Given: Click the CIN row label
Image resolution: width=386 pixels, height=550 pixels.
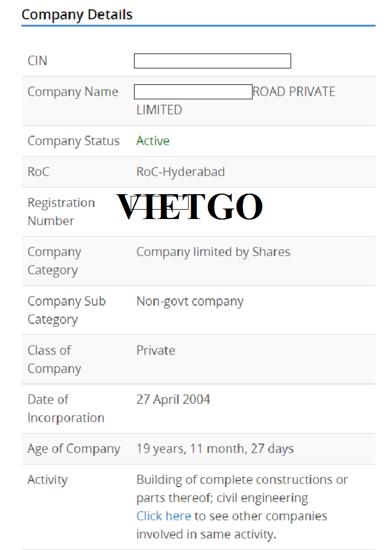Looking at the screenshot, I should [x=37, y=61].
